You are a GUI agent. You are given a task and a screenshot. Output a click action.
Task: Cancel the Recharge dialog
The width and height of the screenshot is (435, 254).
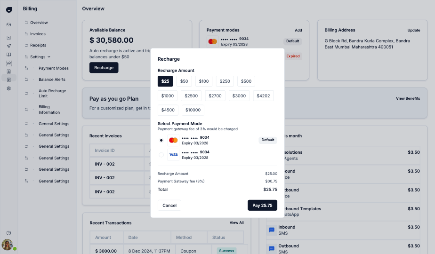[x=169, y=206]
